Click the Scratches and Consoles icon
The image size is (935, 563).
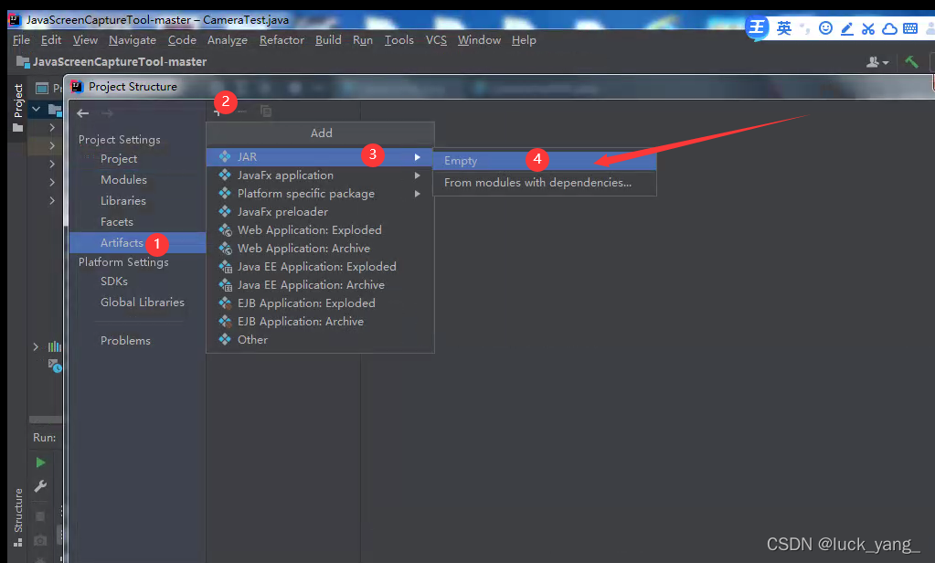point(55,365)
